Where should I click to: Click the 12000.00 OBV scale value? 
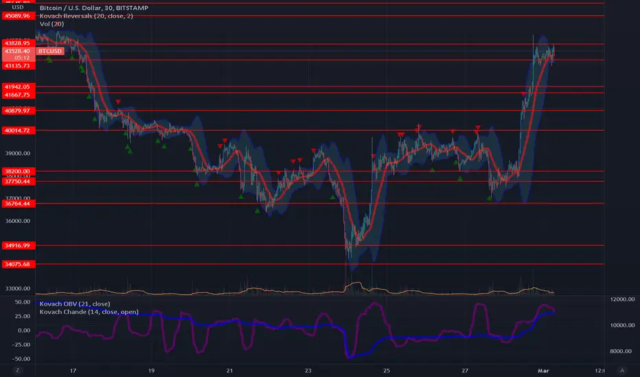point(622,299)
